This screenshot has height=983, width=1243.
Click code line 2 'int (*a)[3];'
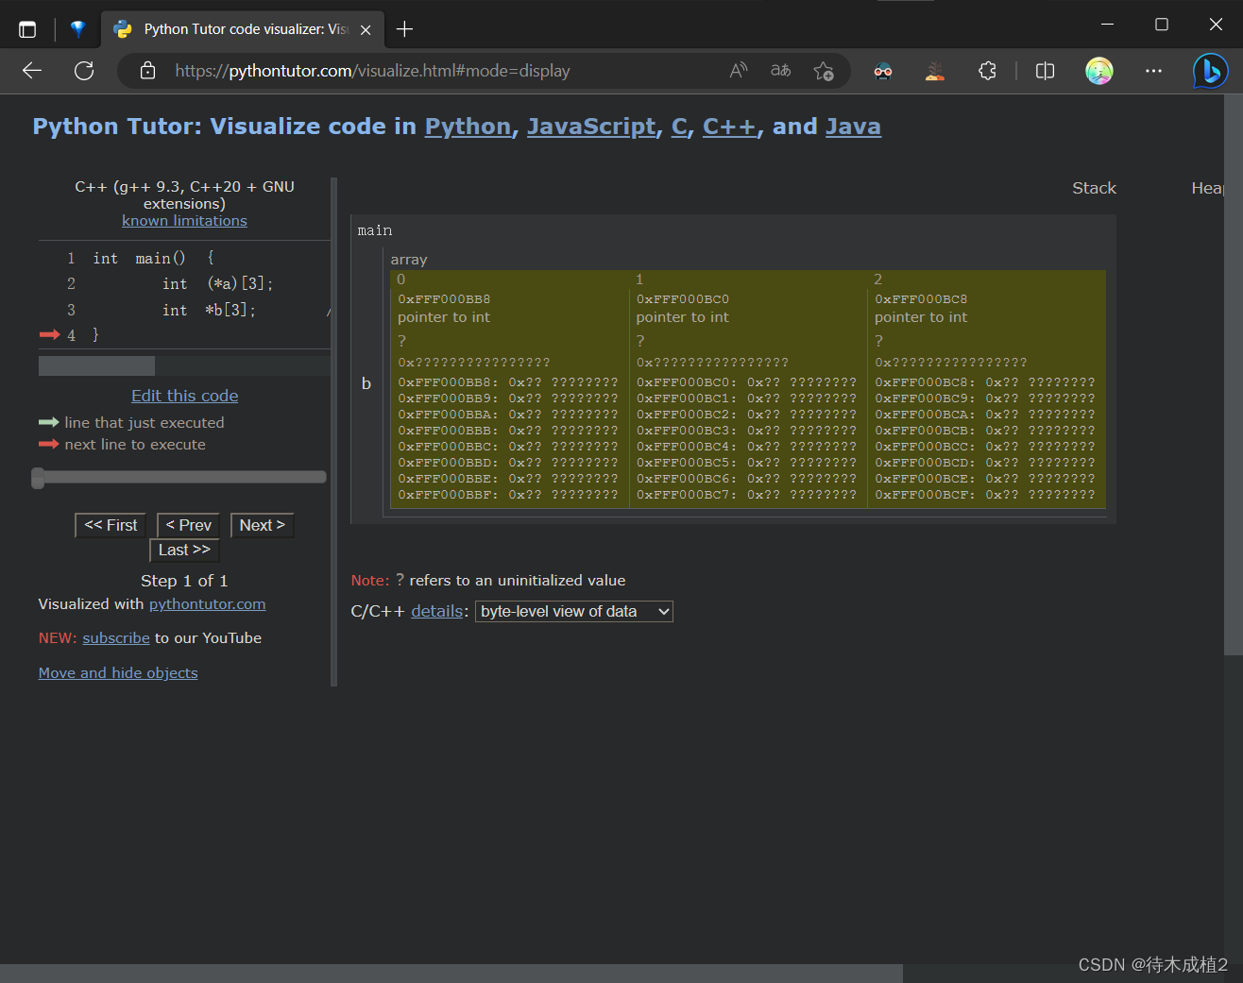[217, 284]
